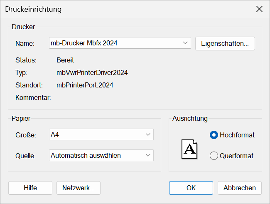Click the Druckeinrichtung title bar text

pos(33,9)
